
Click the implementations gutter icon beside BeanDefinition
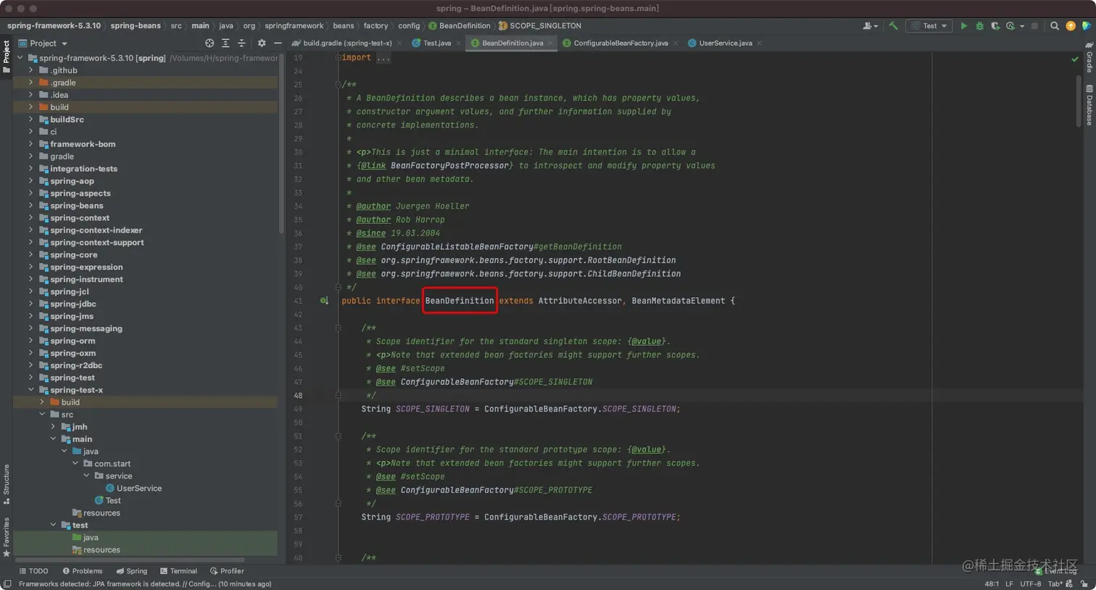click(x=324, y=301)
